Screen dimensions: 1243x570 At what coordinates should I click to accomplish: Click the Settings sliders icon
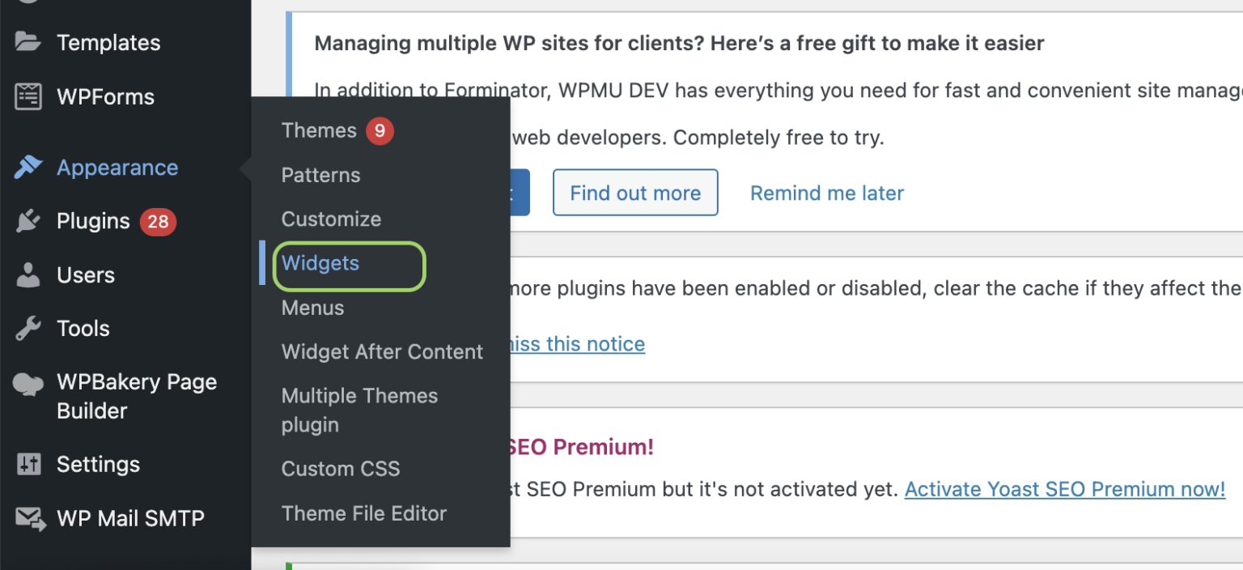[27, 464]
